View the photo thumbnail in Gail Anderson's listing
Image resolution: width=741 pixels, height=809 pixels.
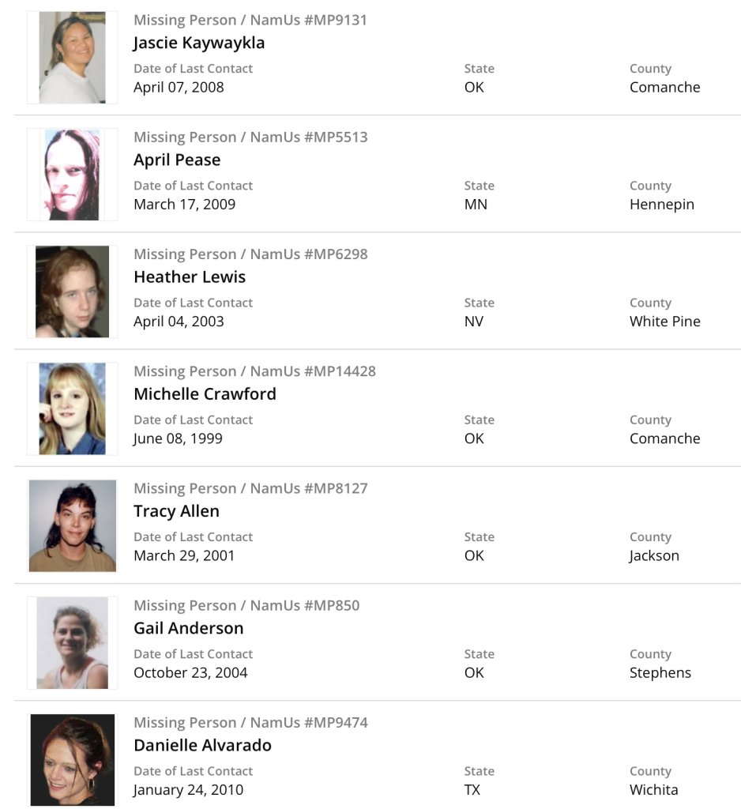point(72,642)
